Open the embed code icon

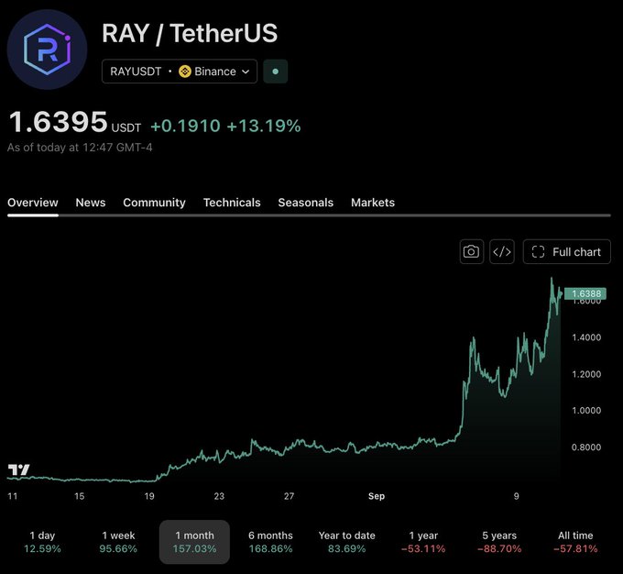(502, 252)
